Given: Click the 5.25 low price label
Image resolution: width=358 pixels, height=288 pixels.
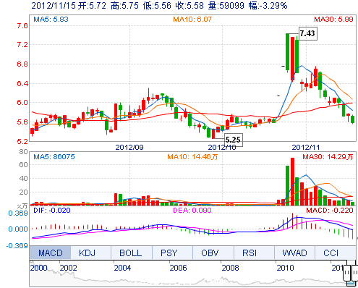Looking at the screenshot, I should [x=233, y=140].
